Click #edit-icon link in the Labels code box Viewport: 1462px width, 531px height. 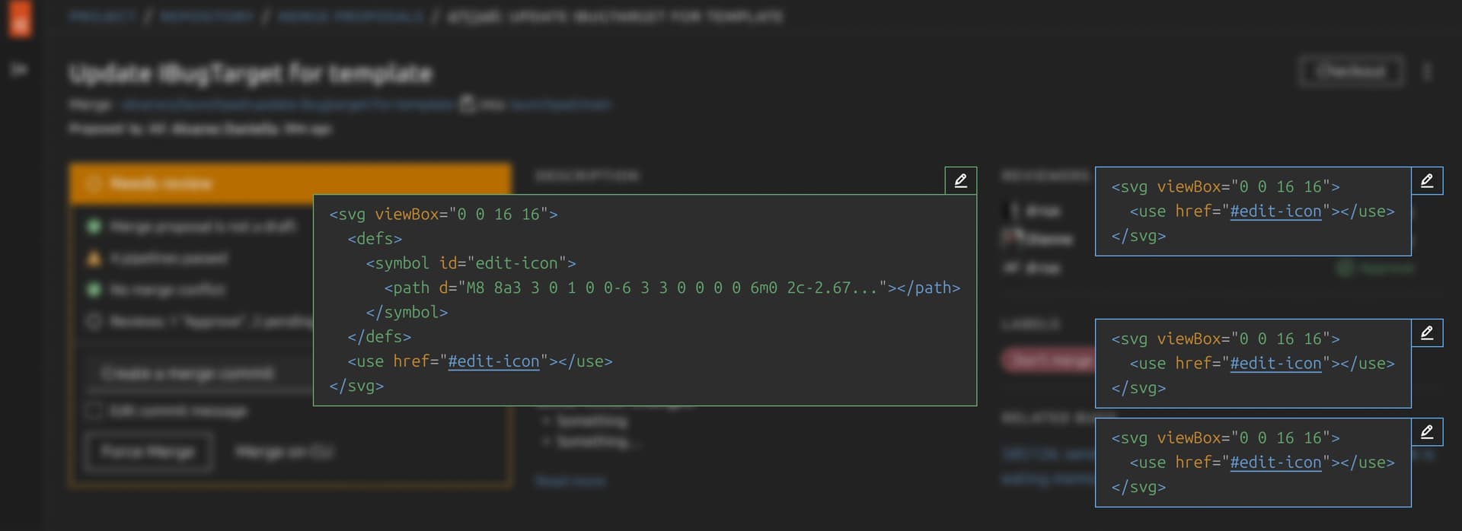coord(1275,364)
